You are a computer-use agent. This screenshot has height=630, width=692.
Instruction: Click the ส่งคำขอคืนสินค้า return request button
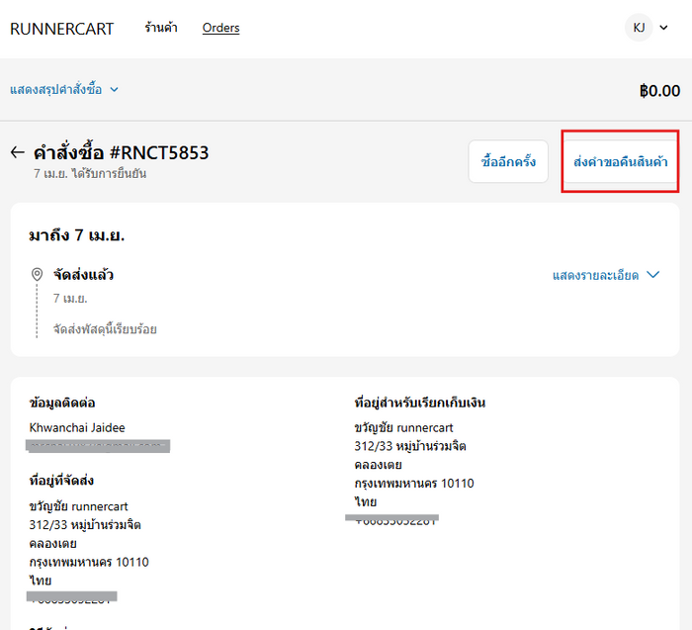pos(620,161)
